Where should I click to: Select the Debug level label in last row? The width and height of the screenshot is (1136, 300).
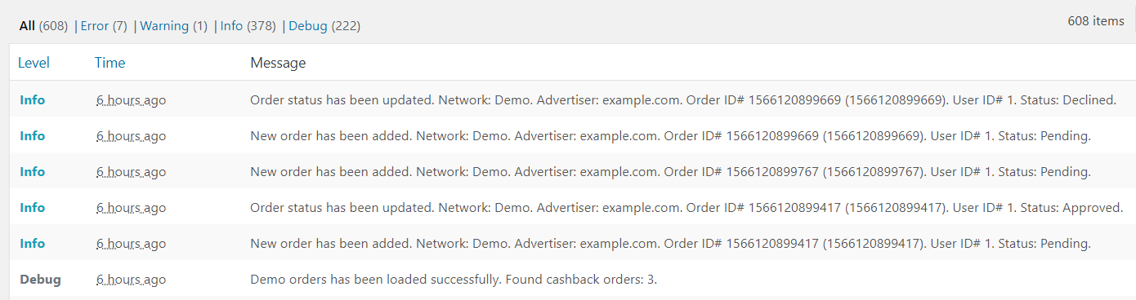(x=40, y=280)
